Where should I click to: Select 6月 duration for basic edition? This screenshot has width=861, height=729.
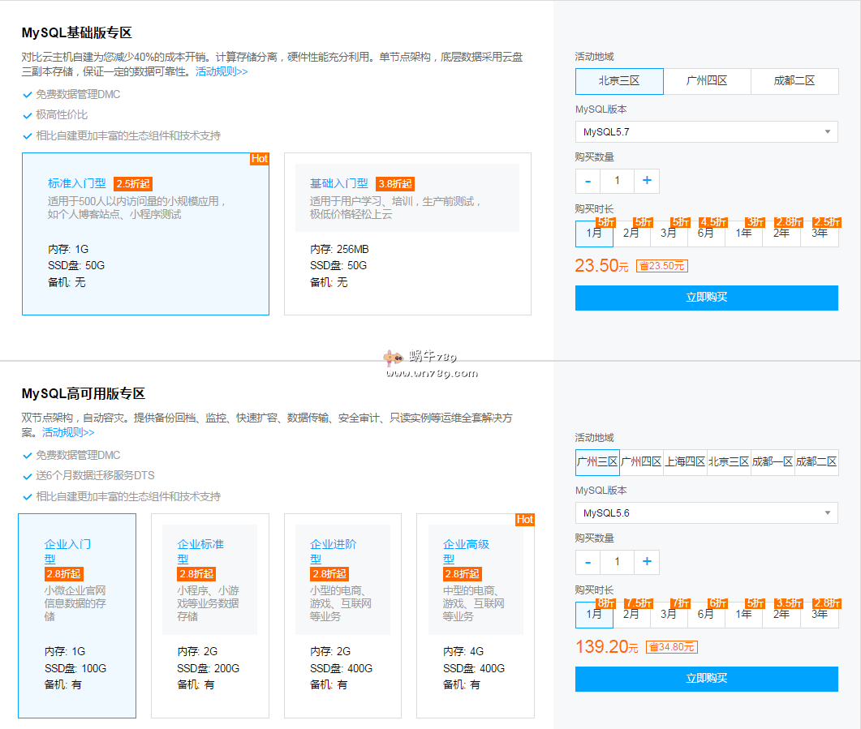click(705, 234)
